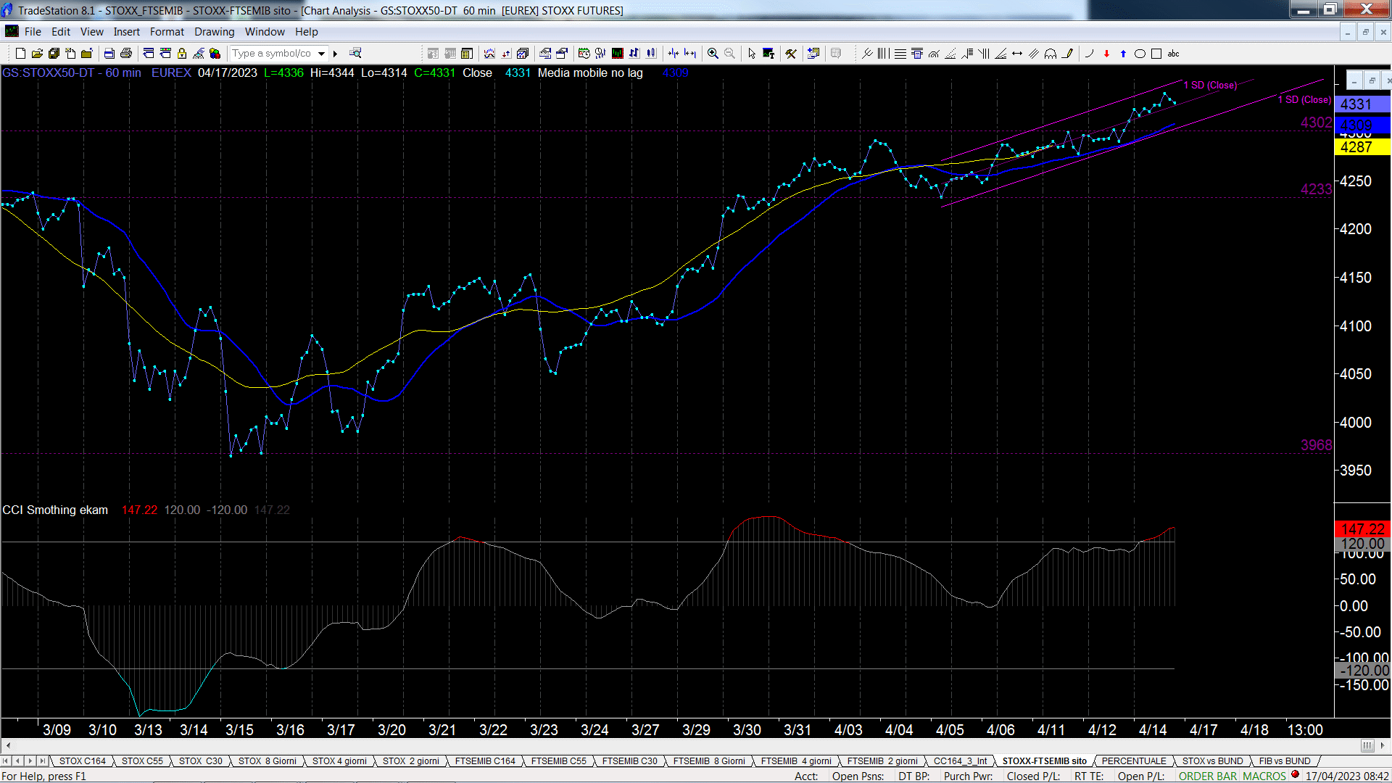Click the green-on-black chart icon

click(618, 54)
